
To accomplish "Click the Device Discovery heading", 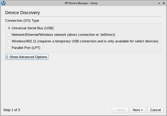I will [23, 13].
